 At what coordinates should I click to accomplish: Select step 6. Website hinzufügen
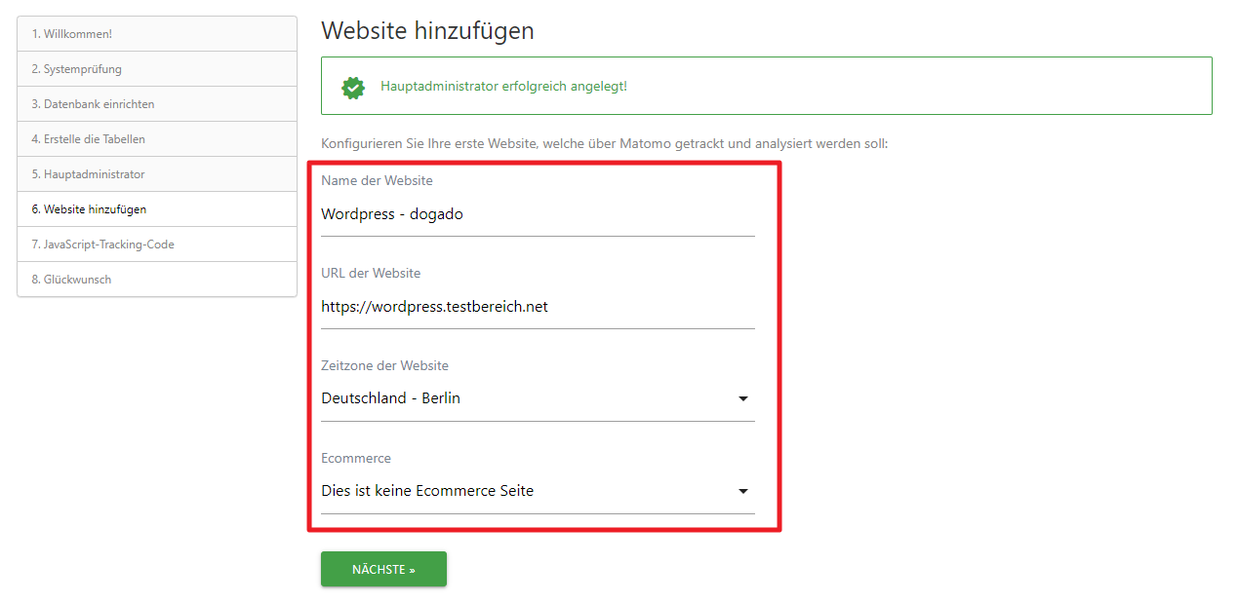pos(157,209)
